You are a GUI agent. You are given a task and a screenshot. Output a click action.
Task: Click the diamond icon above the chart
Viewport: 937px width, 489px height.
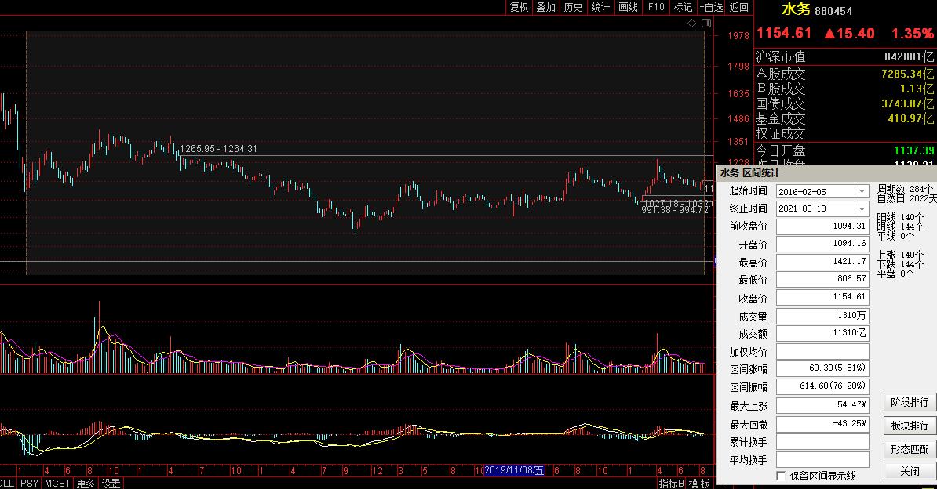691,24
